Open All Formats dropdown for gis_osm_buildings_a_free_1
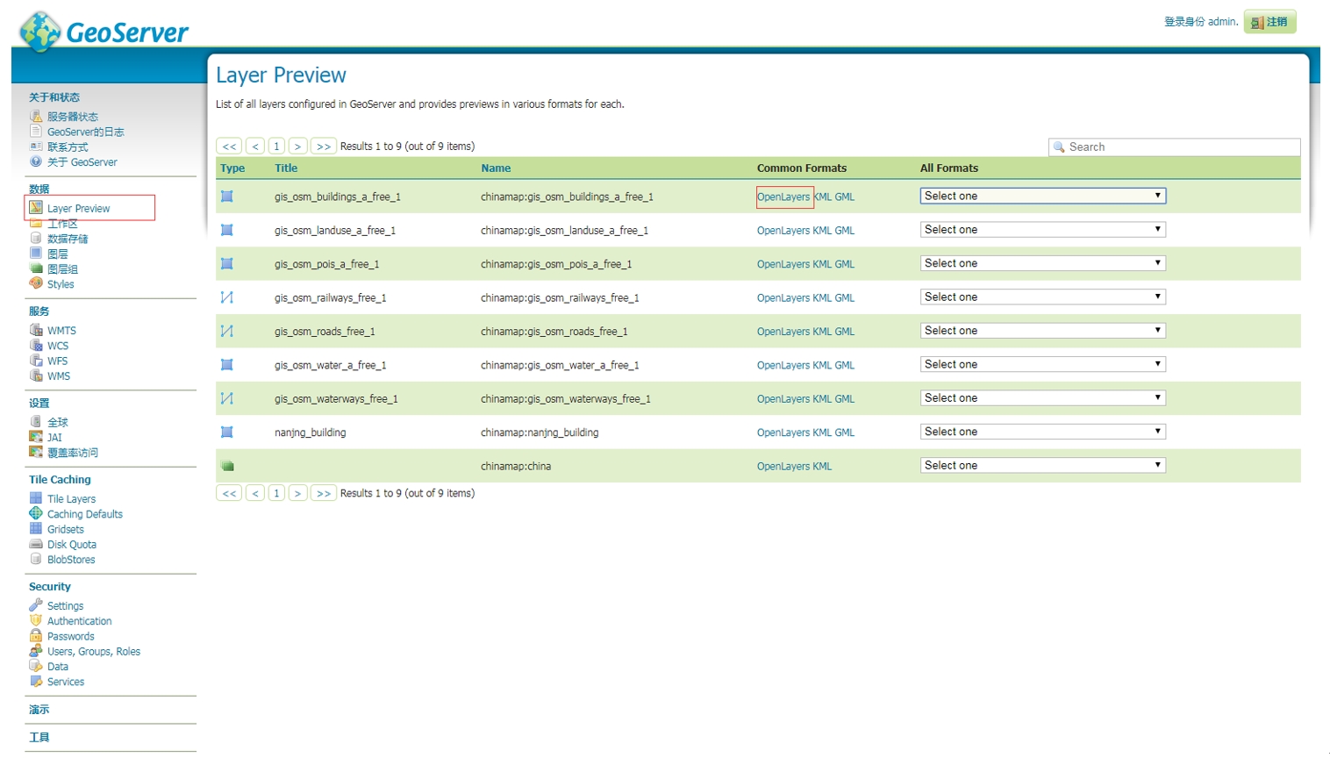The height and width of the screenshot is (765, 1330). (1042, 196)
